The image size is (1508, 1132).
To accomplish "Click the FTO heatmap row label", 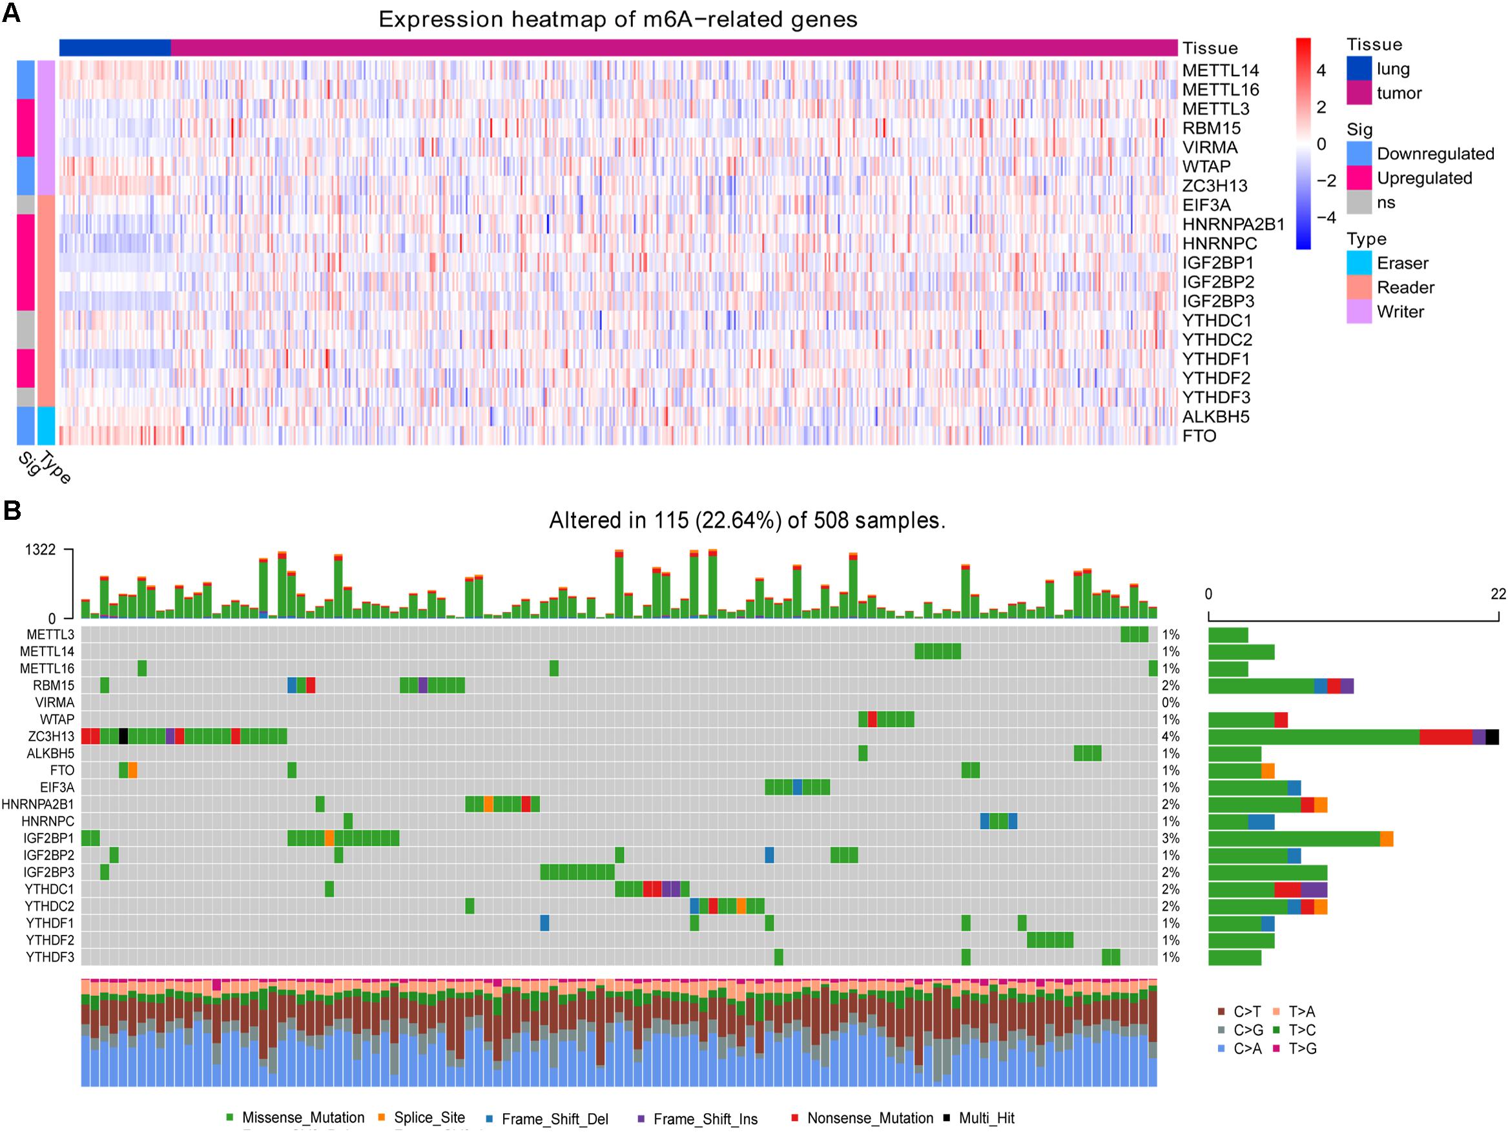I will click(x=1199, y=436).
